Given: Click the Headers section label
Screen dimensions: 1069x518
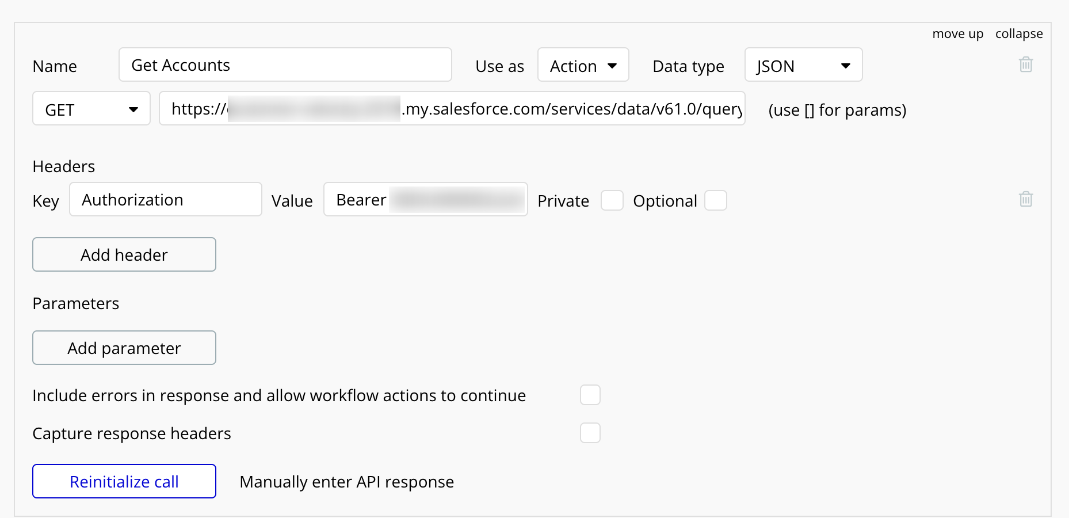Looking at the screenshot, I should 64,166.
